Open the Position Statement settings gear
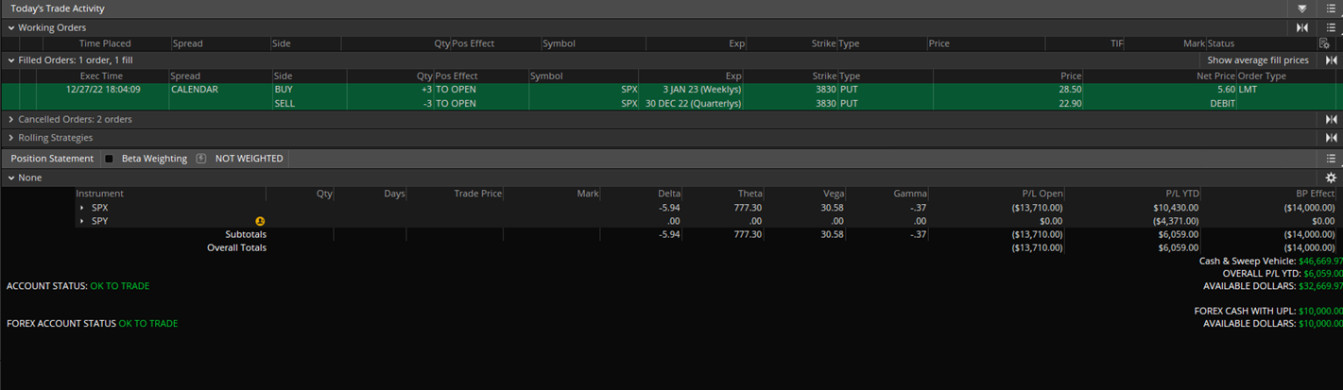This screenshot has width=1343, height=390. (1331, 178)
